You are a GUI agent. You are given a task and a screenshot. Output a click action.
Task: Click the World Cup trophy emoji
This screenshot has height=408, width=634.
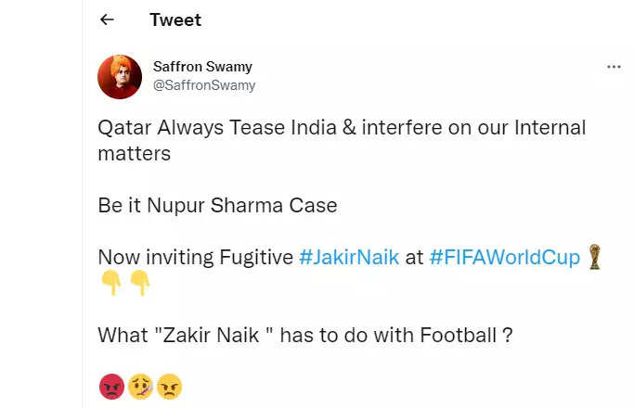595,257
